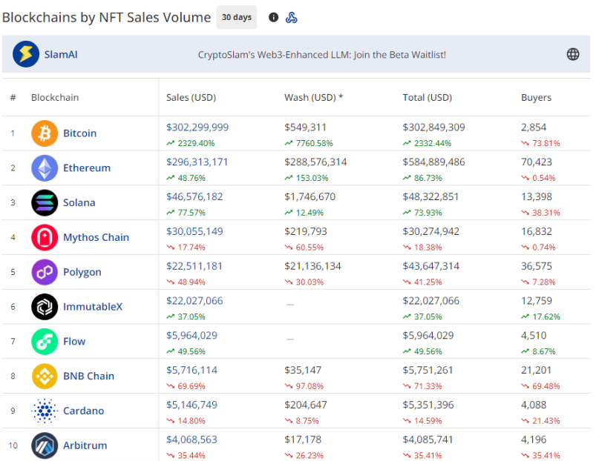Click the webhook icon next to info
The height and width of the screenshot is (461, 599).
click(x=292, y=17)
